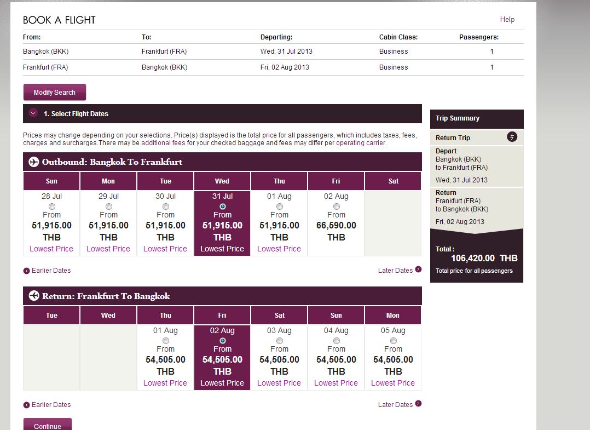Click the return airplane icon in header
The width and height of the screenshot is (590, 430).
tap(33, 296)
